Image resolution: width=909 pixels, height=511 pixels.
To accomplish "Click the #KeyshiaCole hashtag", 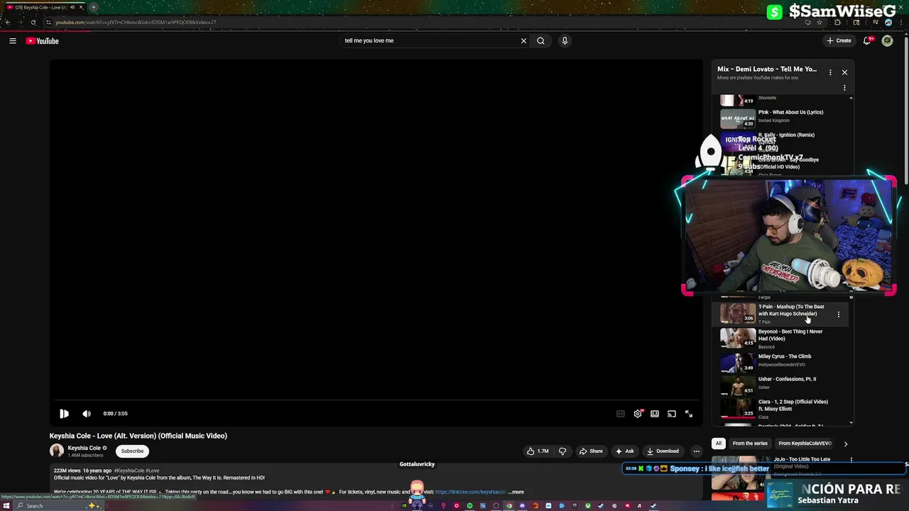I will (128, 471).
